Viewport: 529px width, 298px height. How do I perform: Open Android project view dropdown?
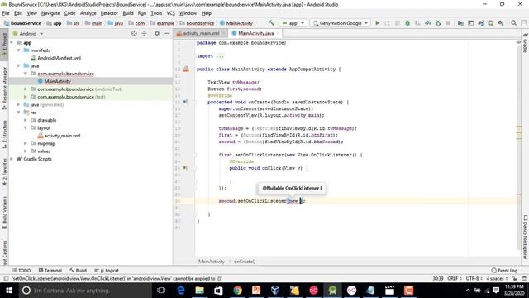click(28, 33)
